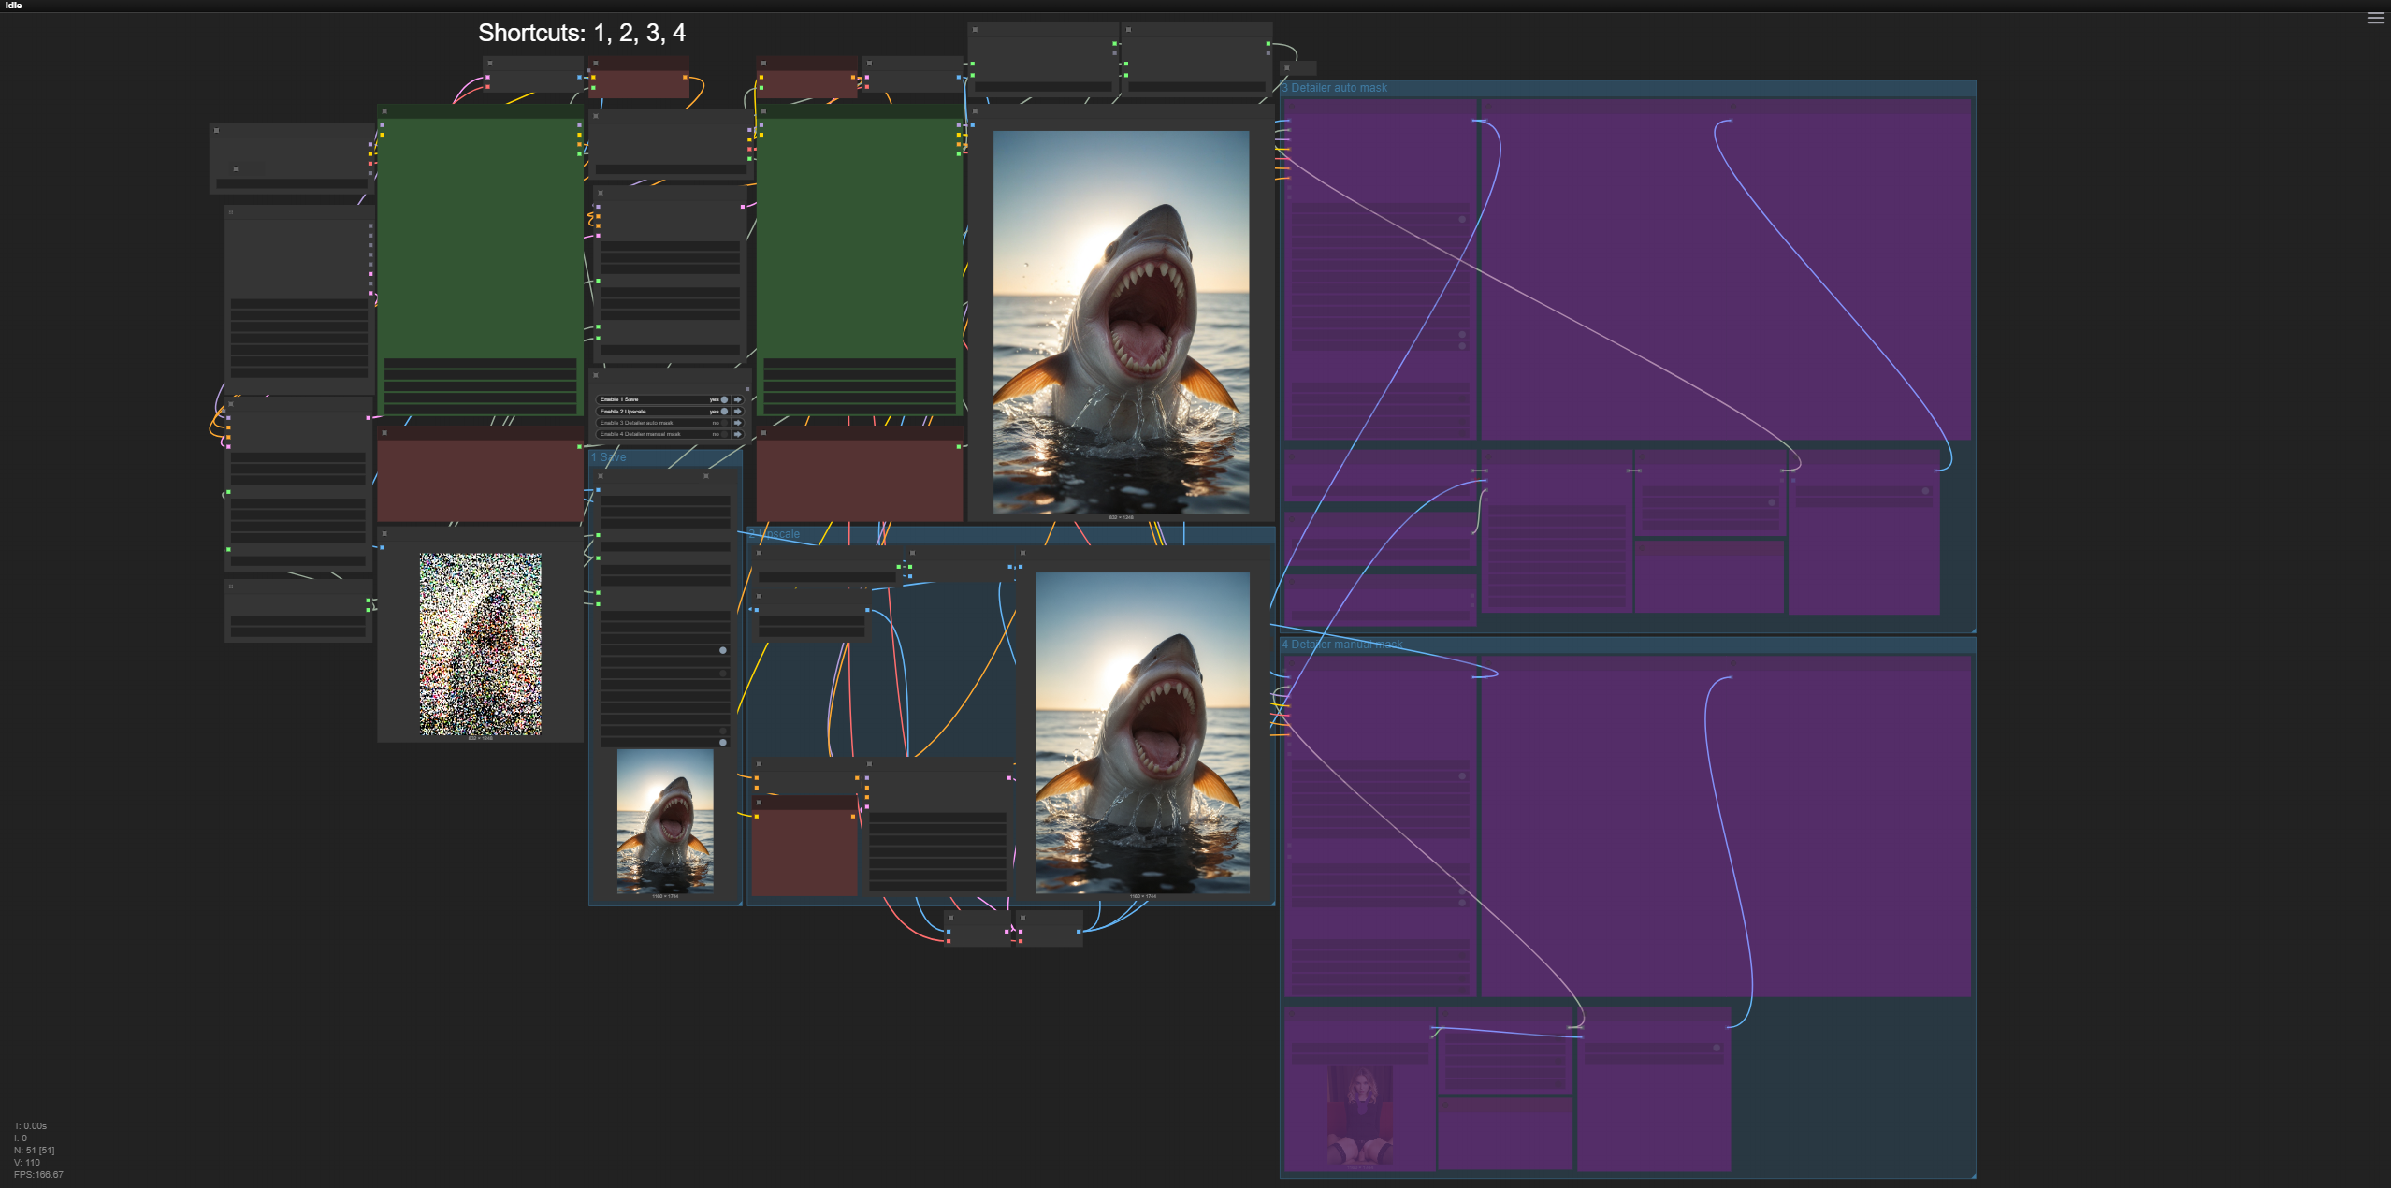Click the arrow icon next to Enable 1 Save
The width and height of the screenshot is (2391, 1188).
(738, 399)
